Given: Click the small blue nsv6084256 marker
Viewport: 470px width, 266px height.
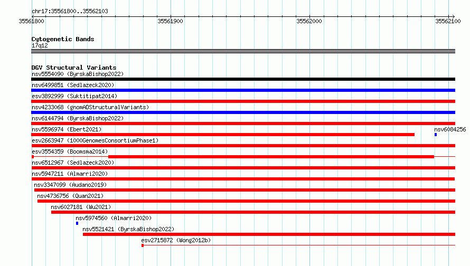Looking at the screenshot, I should click(x=436, y=135).
